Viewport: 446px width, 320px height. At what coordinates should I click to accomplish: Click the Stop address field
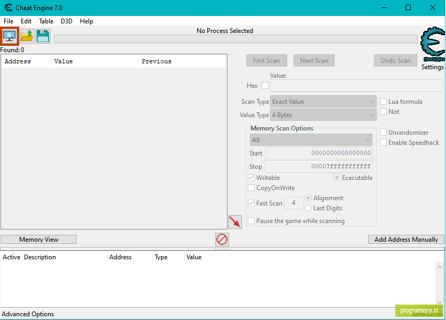pyautogui.click(x=319, y=166)
